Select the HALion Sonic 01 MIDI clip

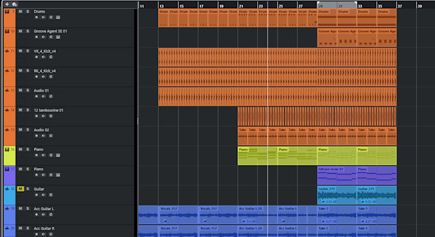point(336,176)
